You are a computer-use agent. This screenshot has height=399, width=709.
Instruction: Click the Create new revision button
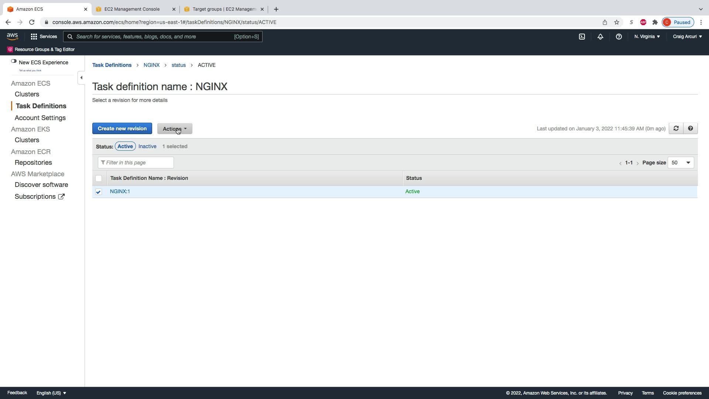tap(122, 129)
